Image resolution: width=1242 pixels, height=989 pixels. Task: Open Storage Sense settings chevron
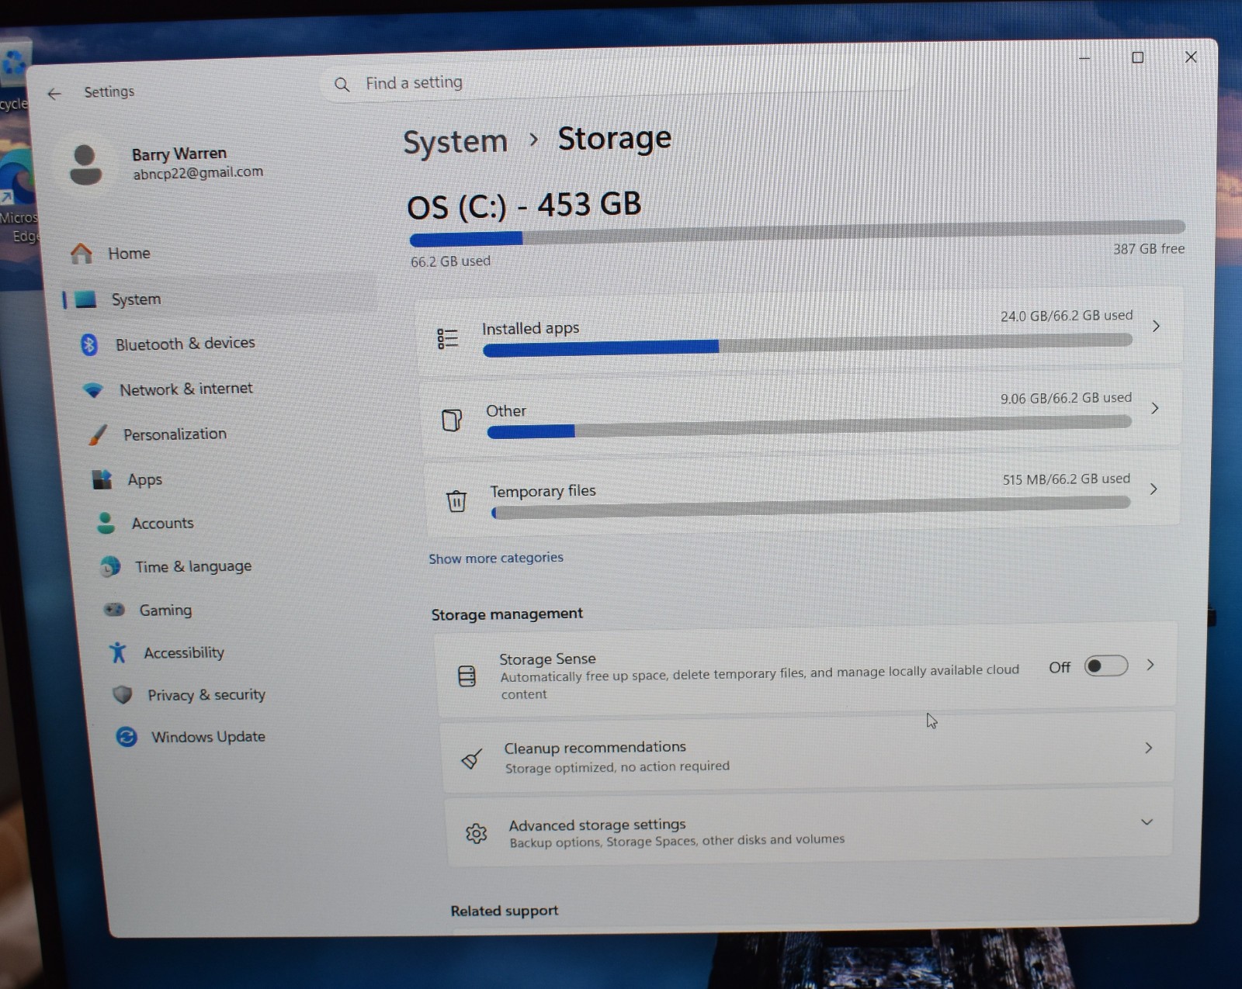coord(1150,666)
